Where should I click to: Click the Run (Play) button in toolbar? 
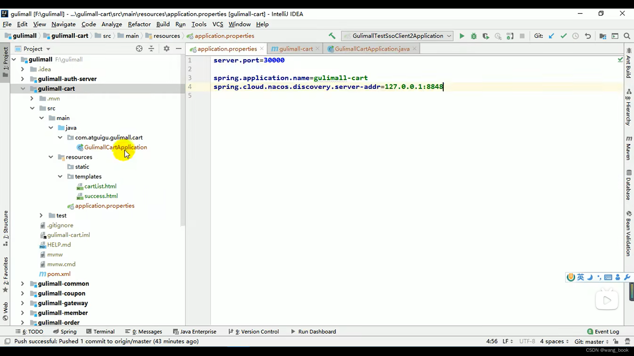462,36
